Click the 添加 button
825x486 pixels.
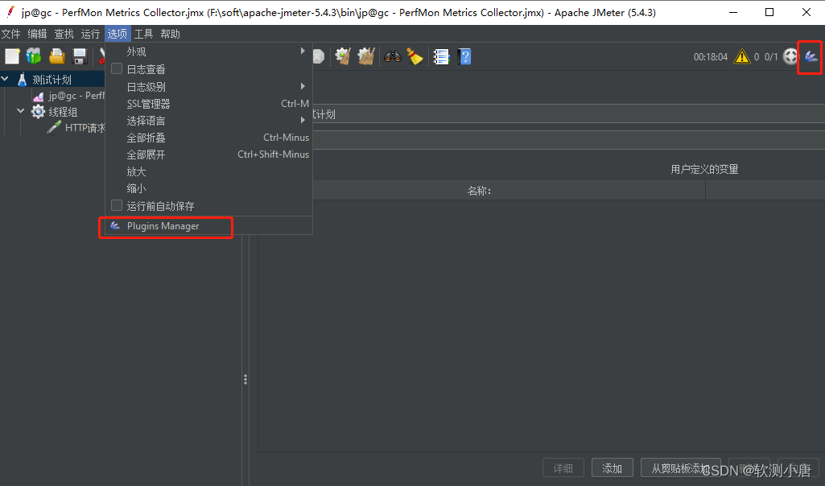612,467
